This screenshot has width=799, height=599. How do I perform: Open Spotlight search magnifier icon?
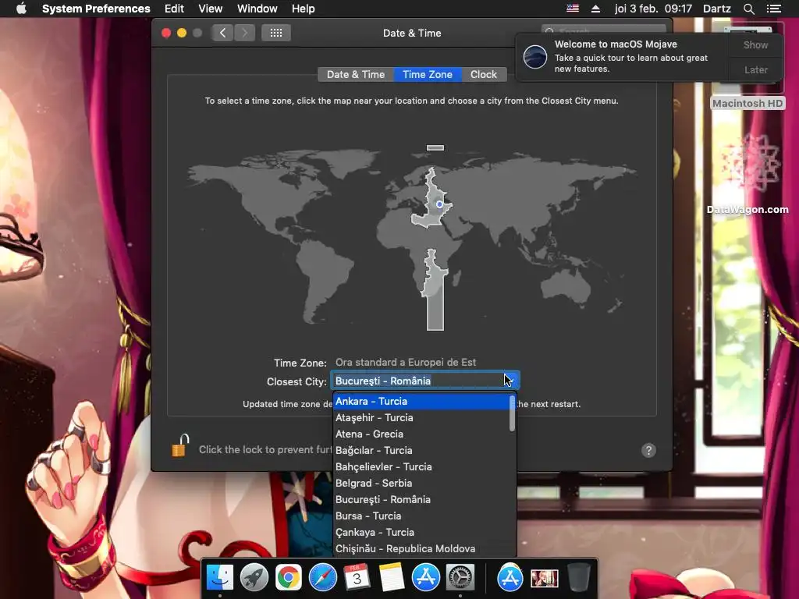click(748, 9)
